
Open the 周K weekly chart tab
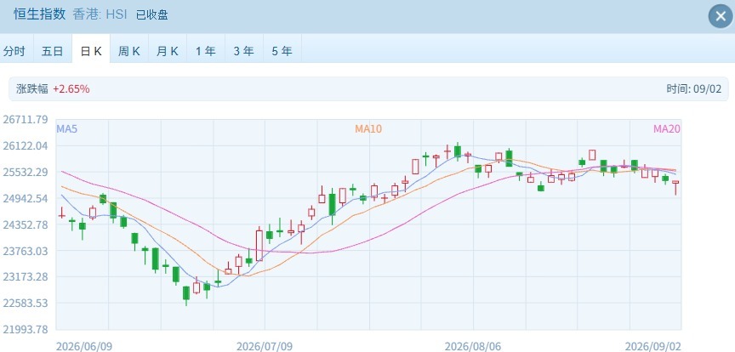(129, 51)
